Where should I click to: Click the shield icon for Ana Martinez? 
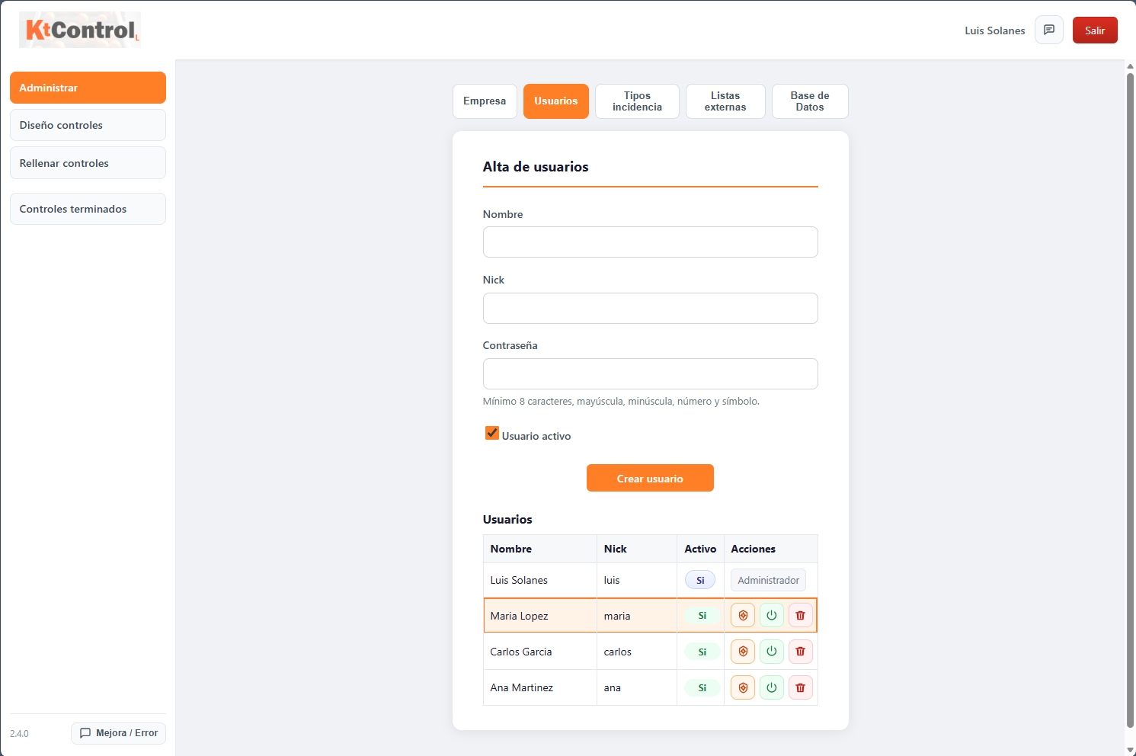point(743,687)
